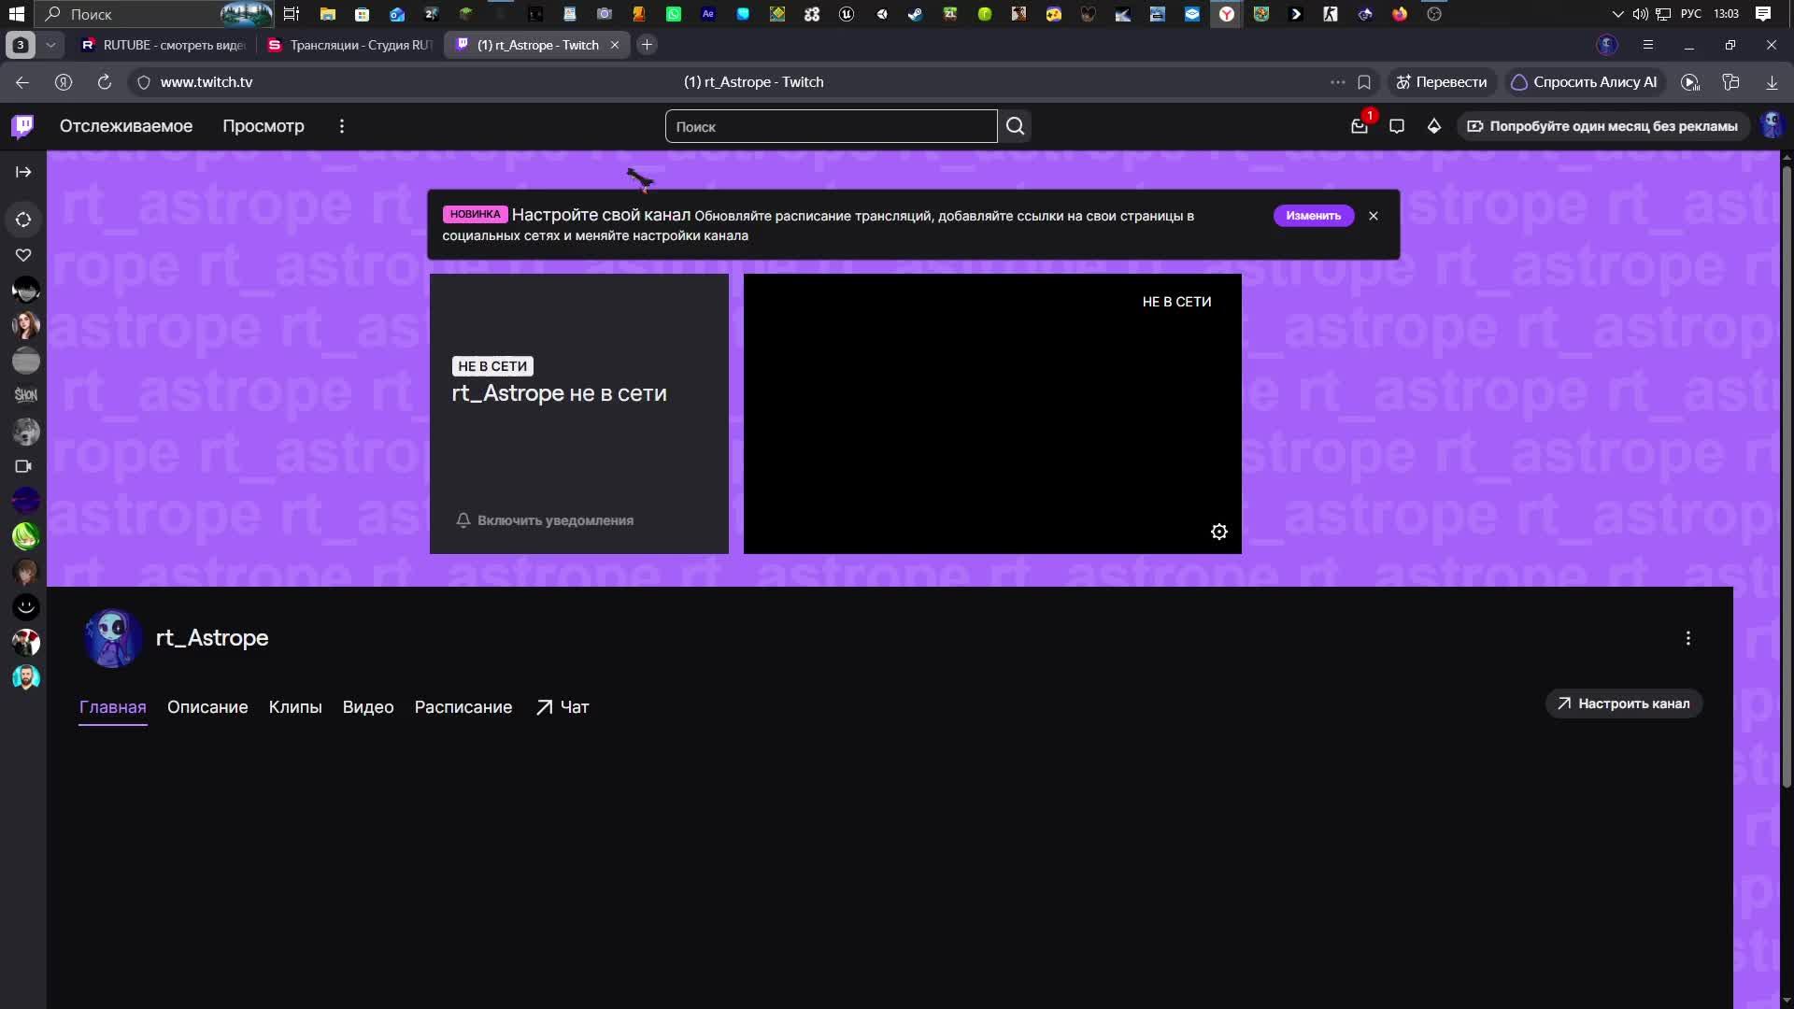Screen dimensions: 1794x1009
Task: Open the player settings gear icon
Action: 1219,532
